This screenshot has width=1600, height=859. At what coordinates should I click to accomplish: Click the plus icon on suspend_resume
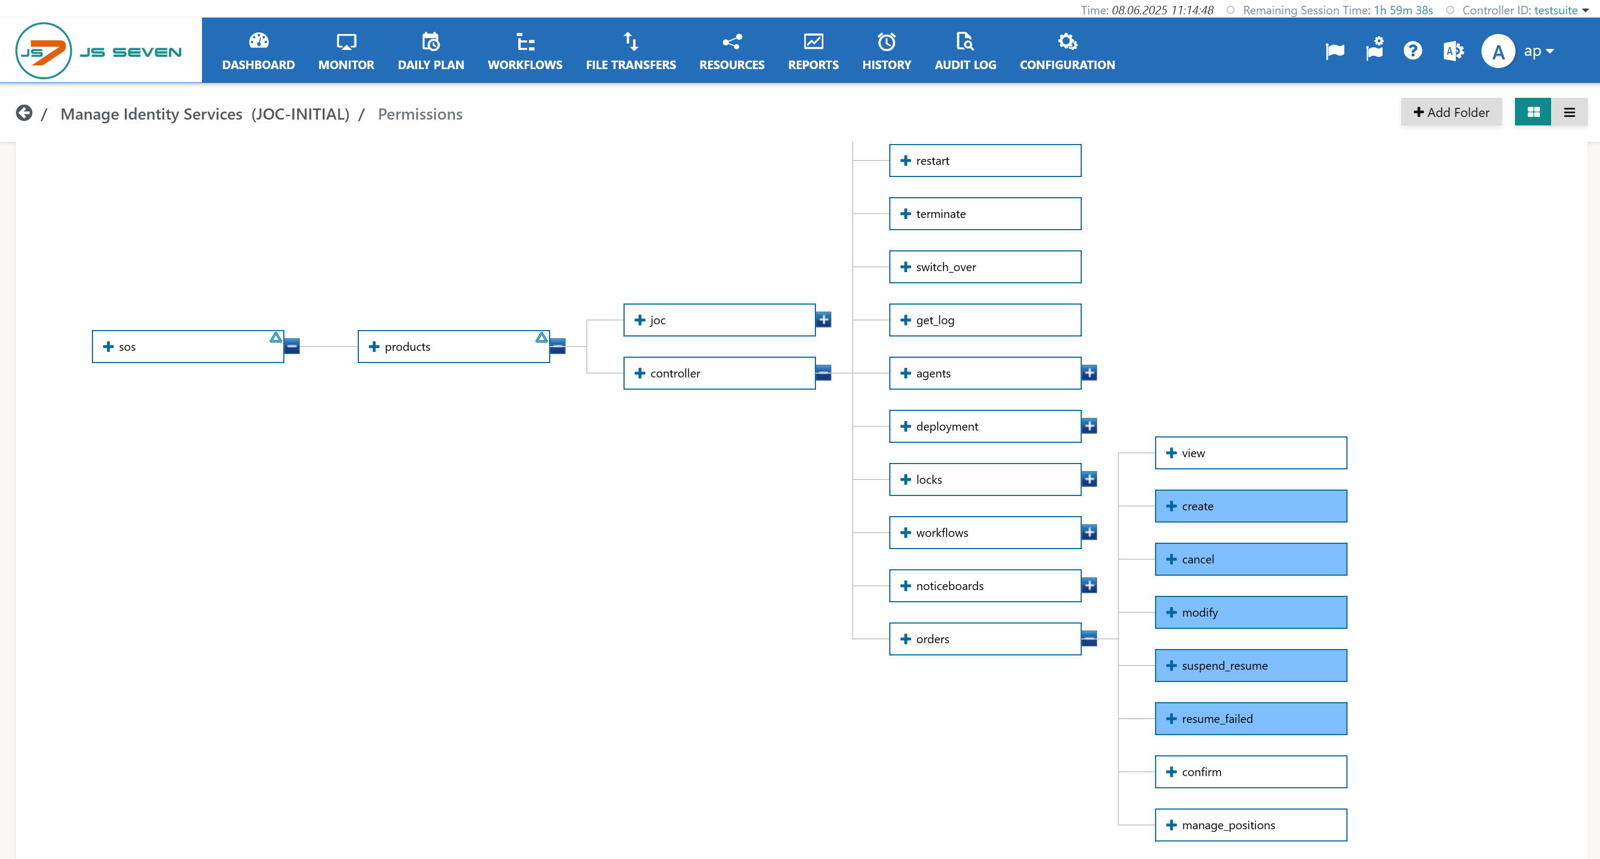tap(1172, 665)
